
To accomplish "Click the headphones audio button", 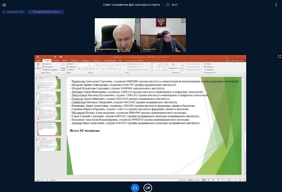I will [x=135, y=188].
